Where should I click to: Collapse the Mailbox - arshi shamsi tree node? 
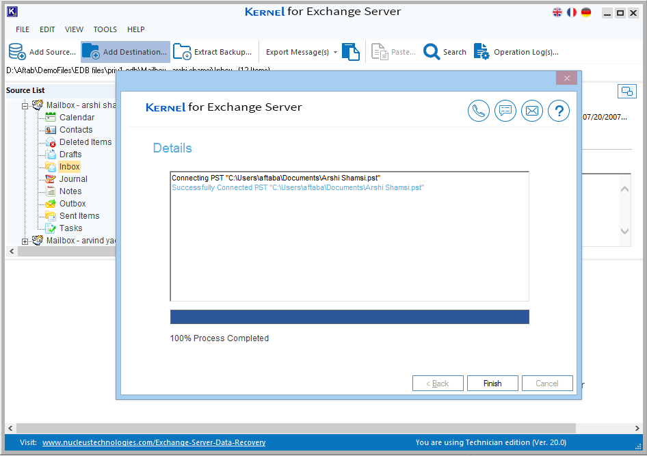click(25, 106)
